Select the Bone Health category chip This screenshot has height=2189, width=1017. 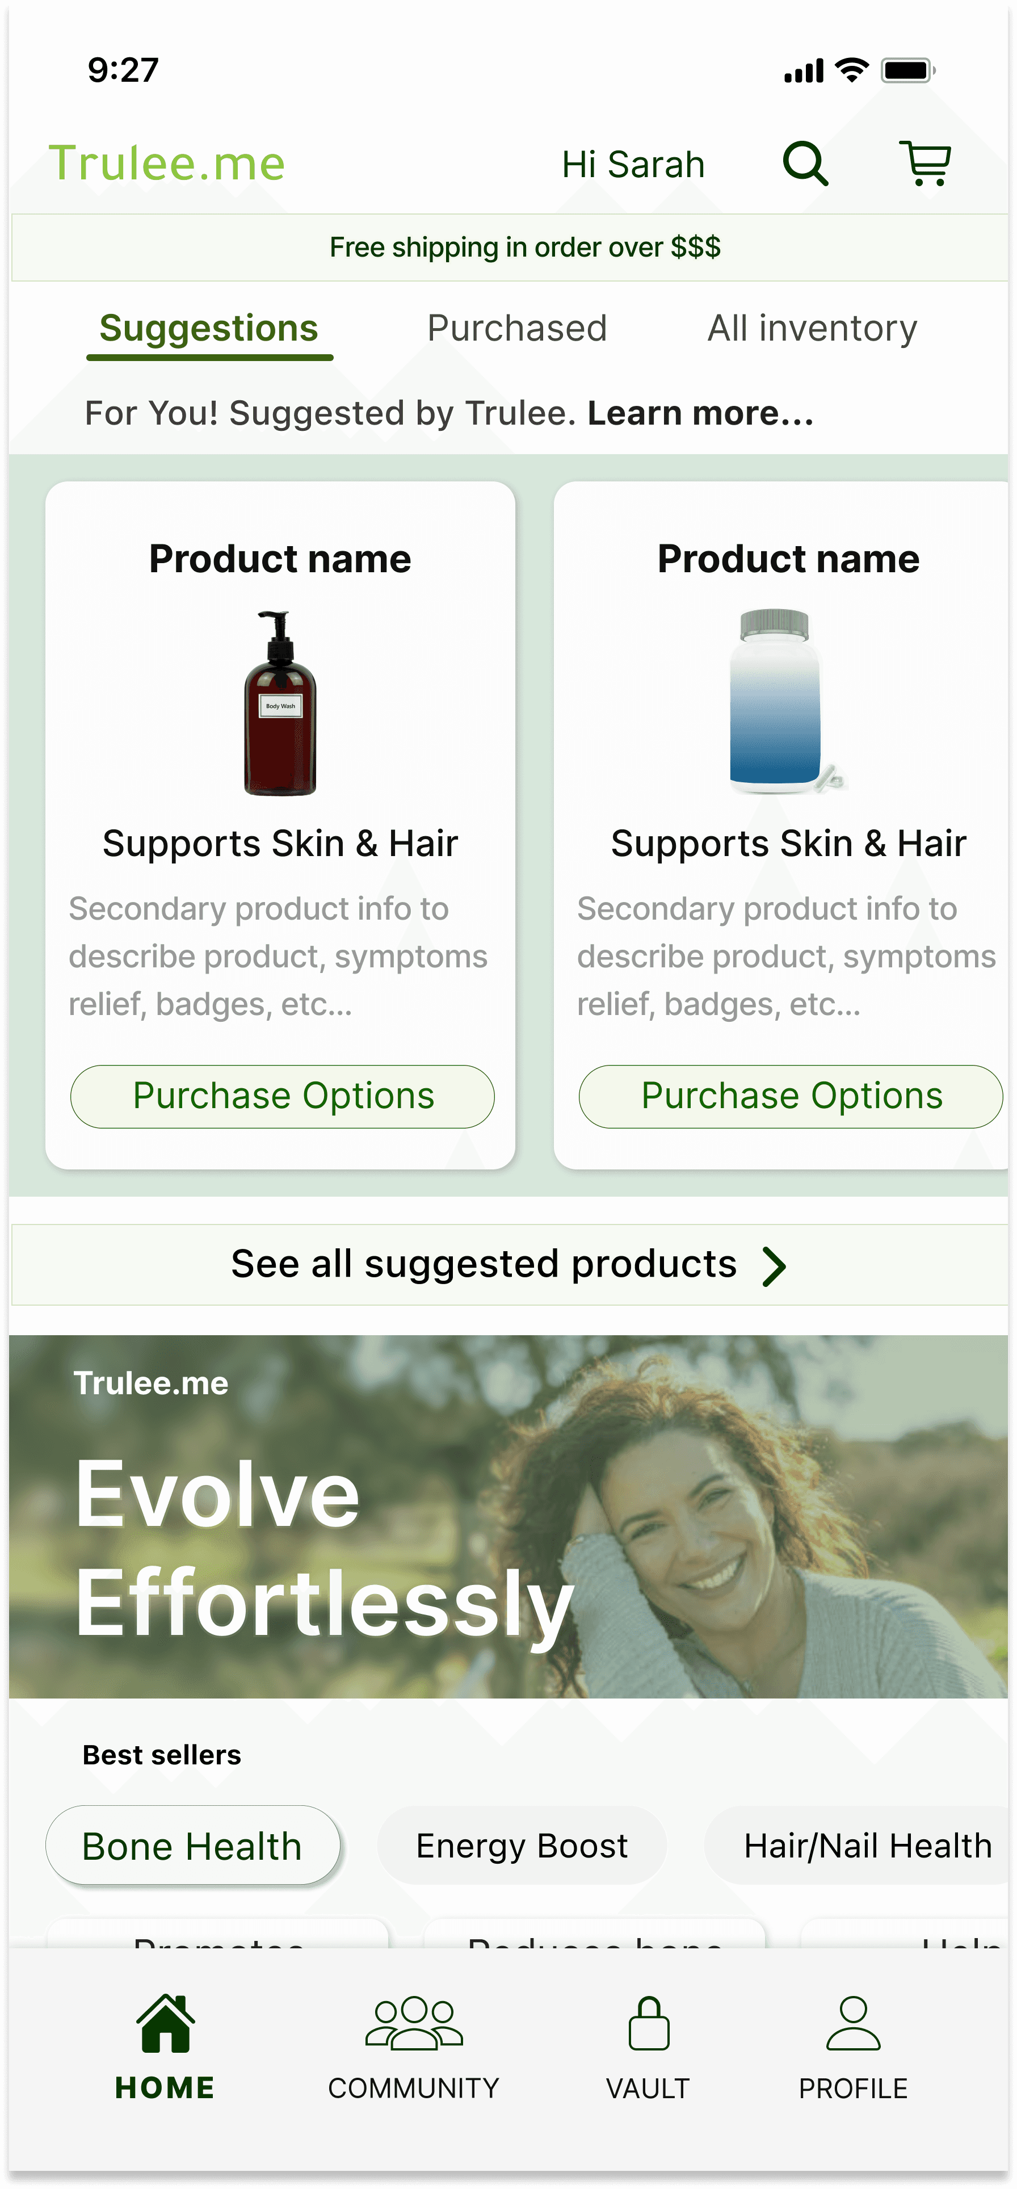[x=193, y=1845]
